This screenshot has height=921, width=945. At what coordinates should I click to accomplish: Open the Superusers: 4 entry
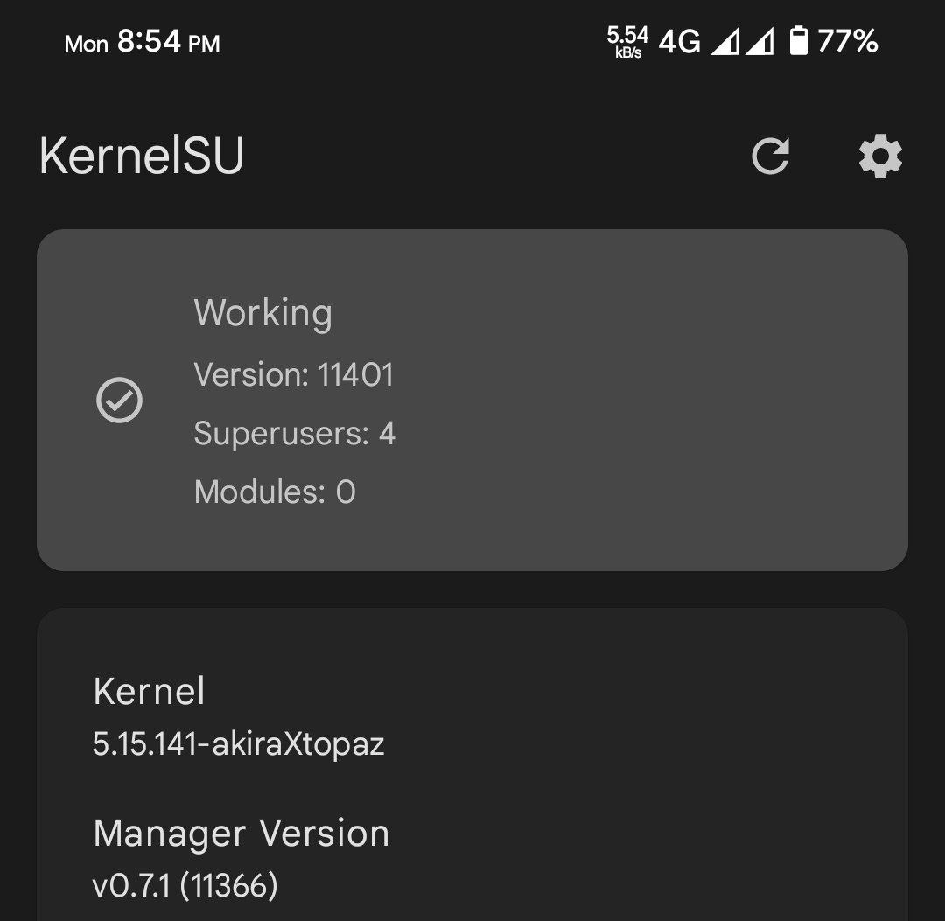(x=294, y=434)
